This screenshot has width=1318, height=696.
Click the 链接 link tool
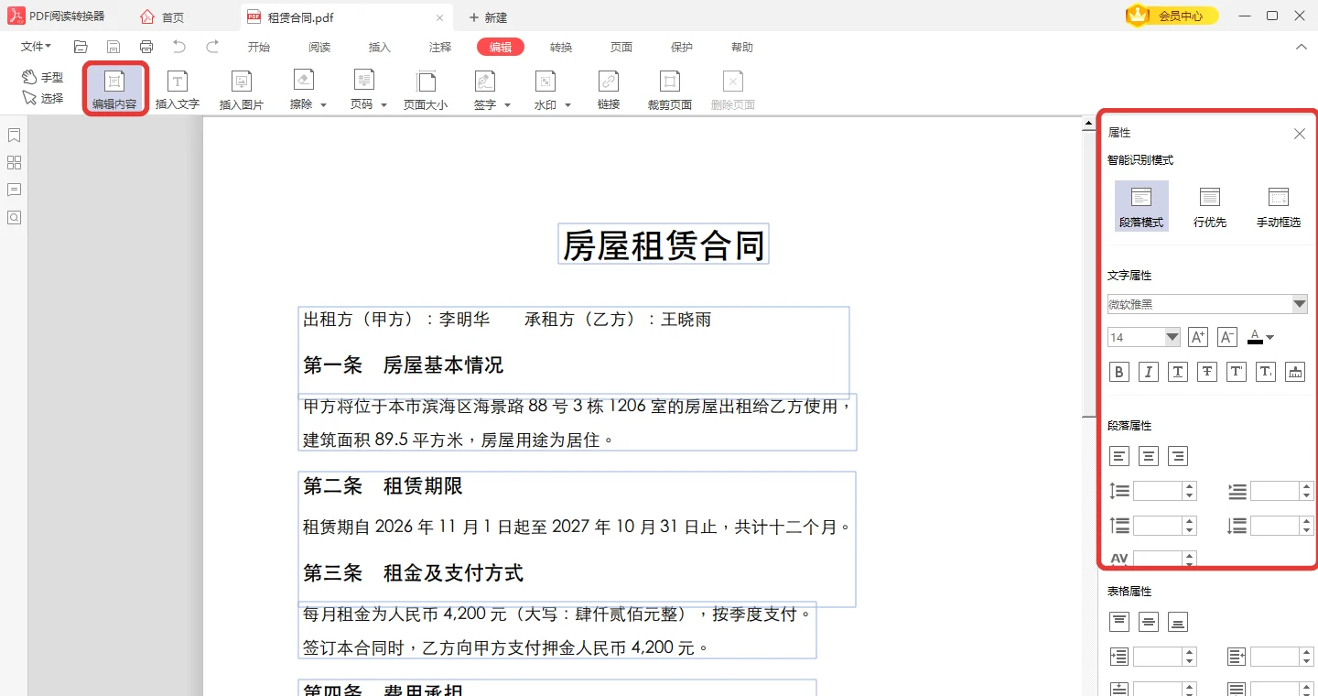(x=609, y=90)
